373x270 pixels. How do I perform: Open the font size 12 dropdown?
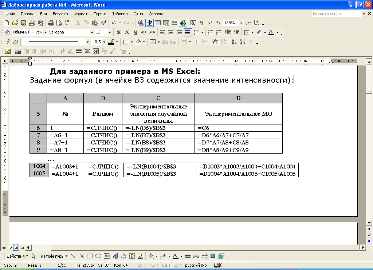pyautogui.click(x=110, y=32)
